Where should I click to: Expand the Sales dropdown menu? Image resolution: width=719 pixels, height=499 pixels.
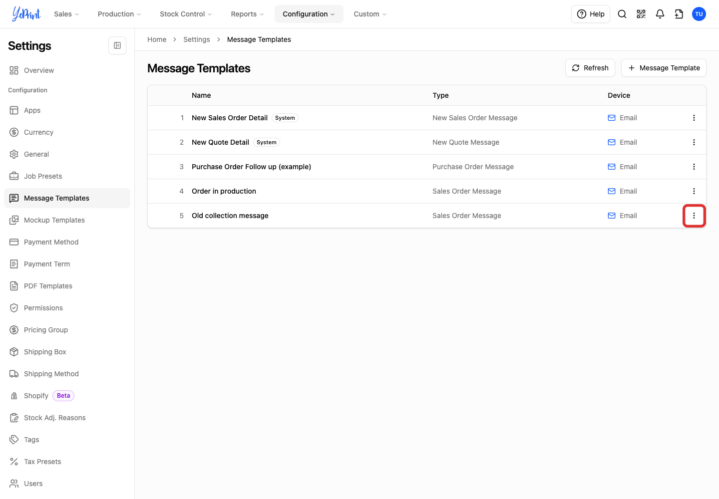click(66, 14)
